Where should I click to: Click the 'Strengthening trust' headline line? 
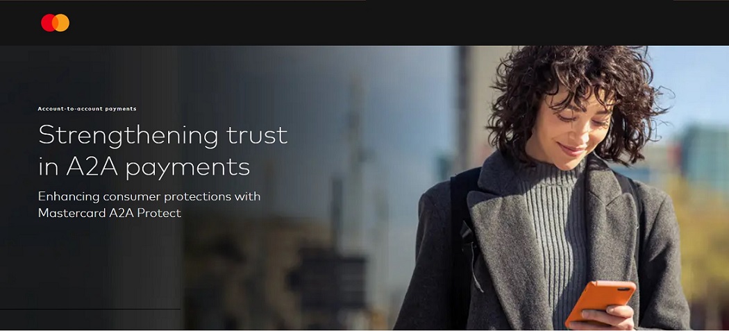click(x=162, y=136)
